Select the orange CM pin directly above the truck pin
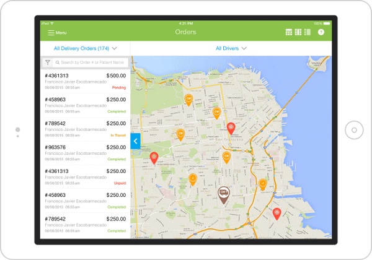Image resolution: width=372 pixels, height=260 pixels. (x=226, y=158)
